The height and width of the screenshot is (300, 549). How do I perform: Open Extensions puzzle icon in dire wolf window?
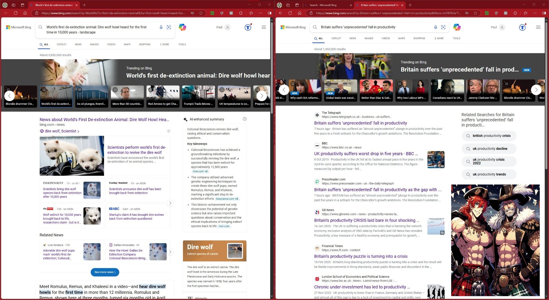pos(241,13)
